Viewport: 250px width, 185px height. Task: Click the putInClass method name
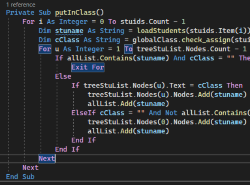click(75, 12)
